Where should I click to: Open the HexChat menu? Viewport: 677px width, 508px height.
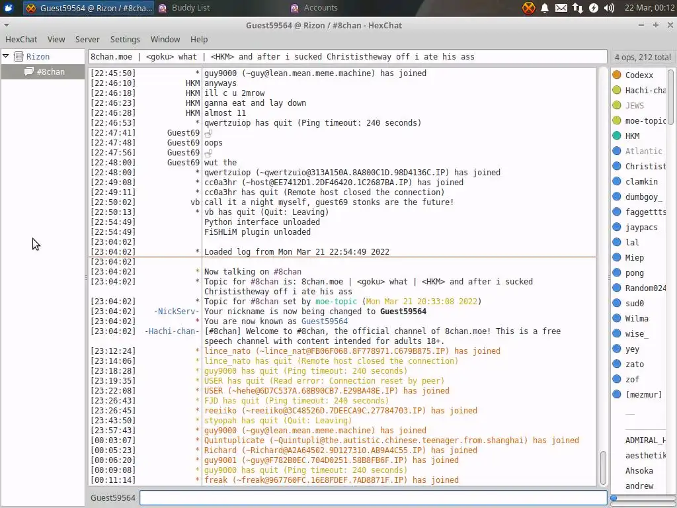click(x=21, y=39)
